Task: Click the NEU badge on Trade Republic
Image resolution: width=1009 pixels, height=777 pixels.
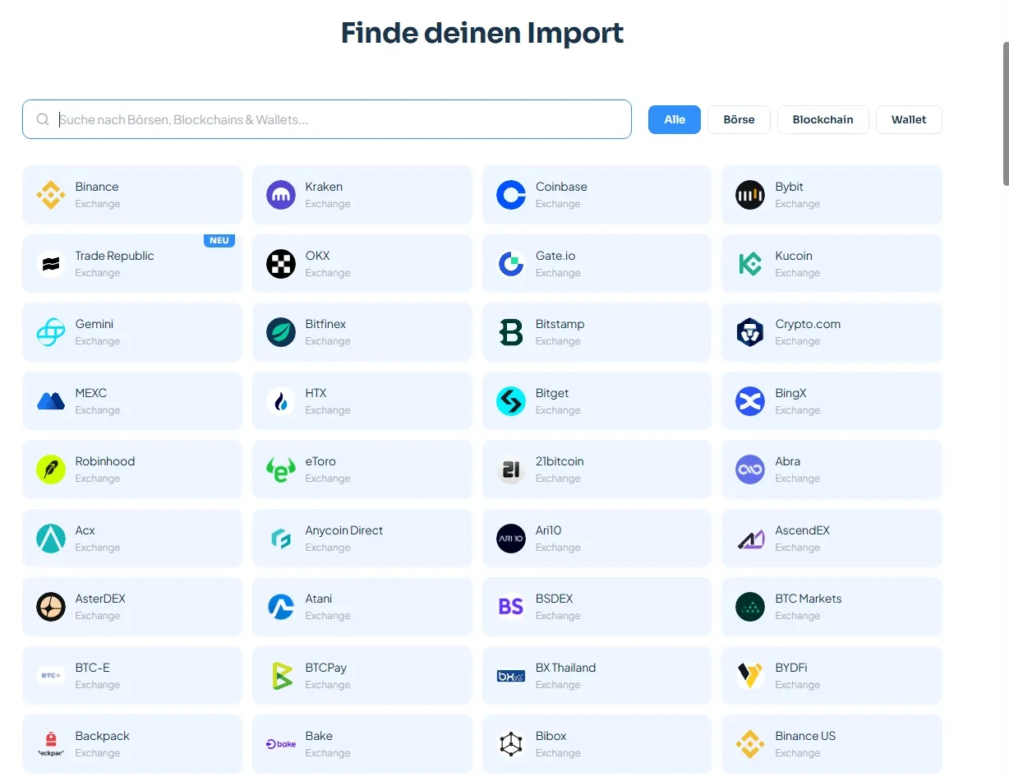Action: [x=219, y=241]
